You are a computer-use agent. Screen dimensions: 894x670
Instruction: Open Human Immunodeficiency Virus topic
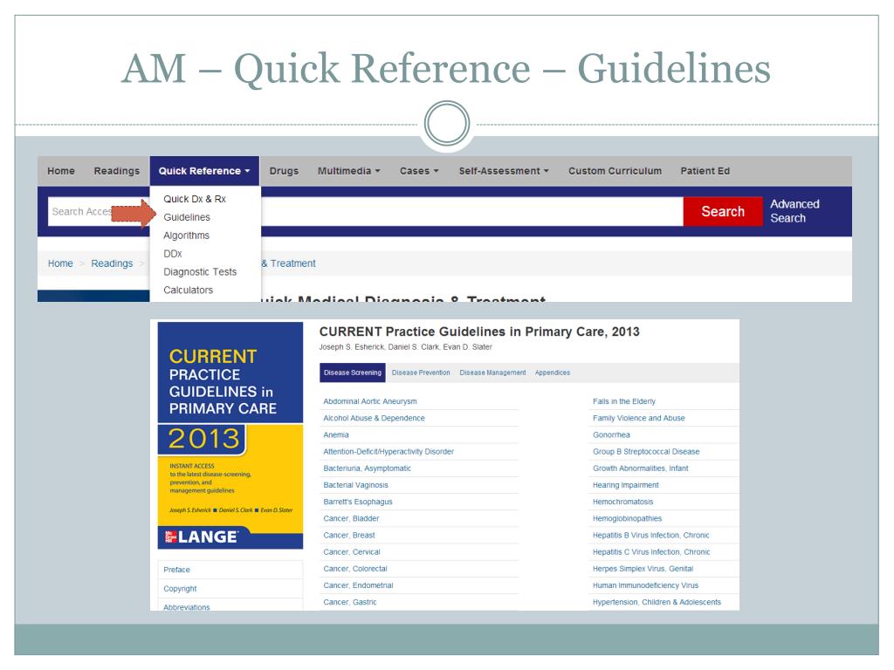pyautogui.click(x=645, y=585)
